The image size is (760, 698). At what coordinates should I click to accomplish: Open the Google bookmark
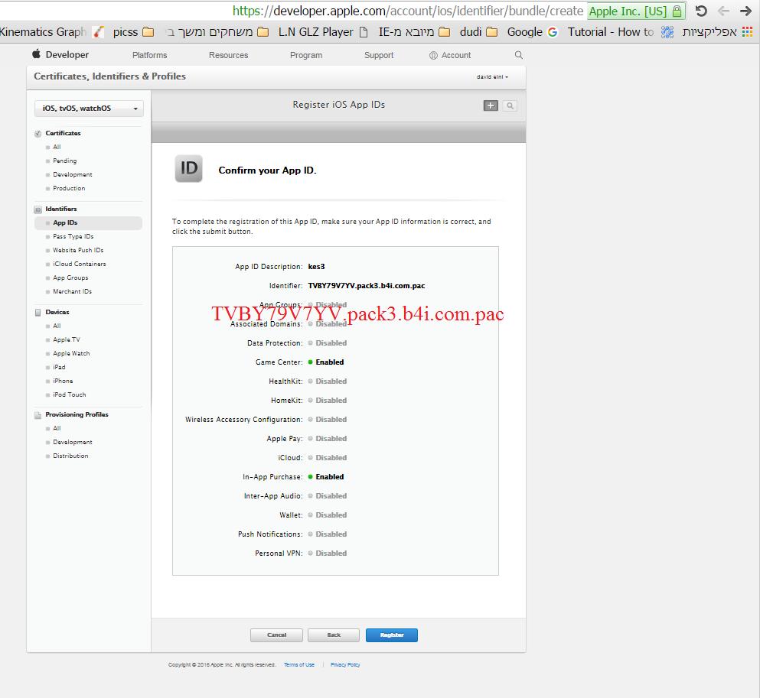532,32
